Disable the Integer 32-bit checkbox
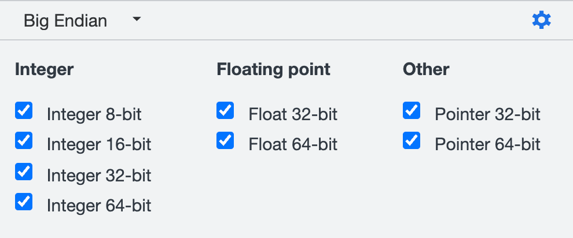573x238 pixels. (24, 171)
